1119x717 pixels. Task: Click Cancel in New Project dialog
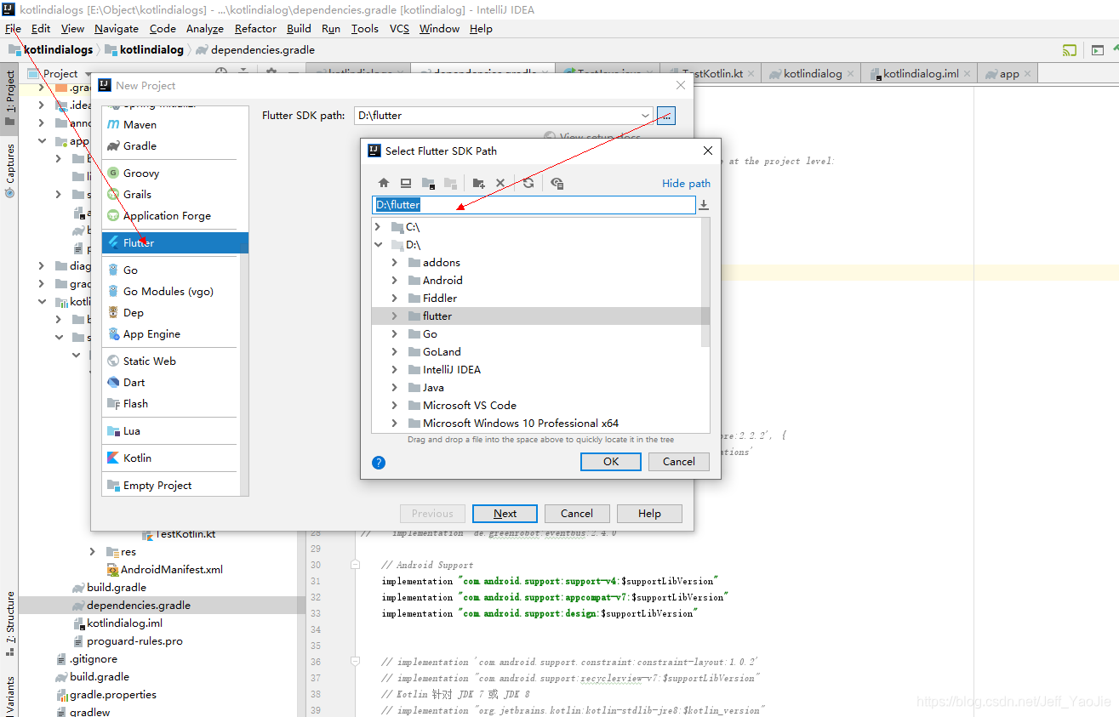(577, 514)
